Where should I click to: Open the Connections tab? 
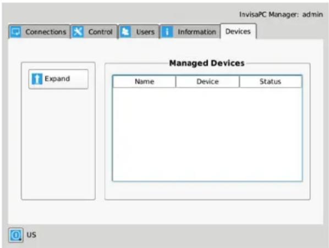(x=39, y=32)
